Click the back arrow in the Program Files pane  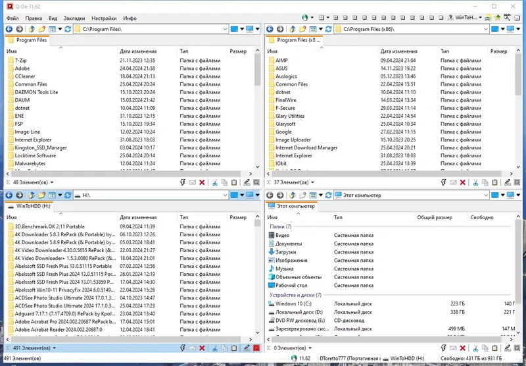click(9, 29)
